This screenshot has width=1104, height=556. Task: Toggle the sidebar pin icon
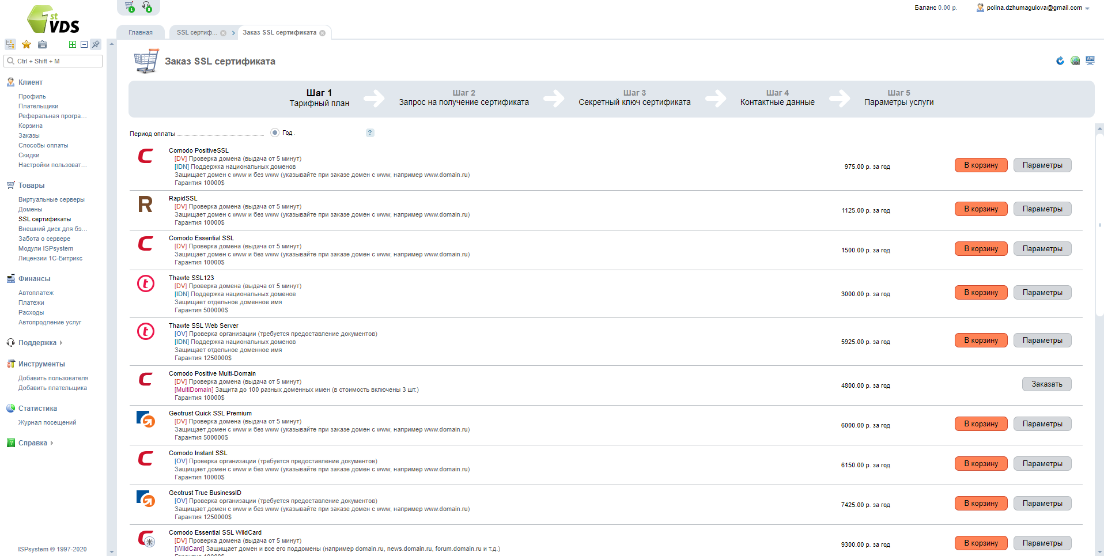[x=96, y=44]
